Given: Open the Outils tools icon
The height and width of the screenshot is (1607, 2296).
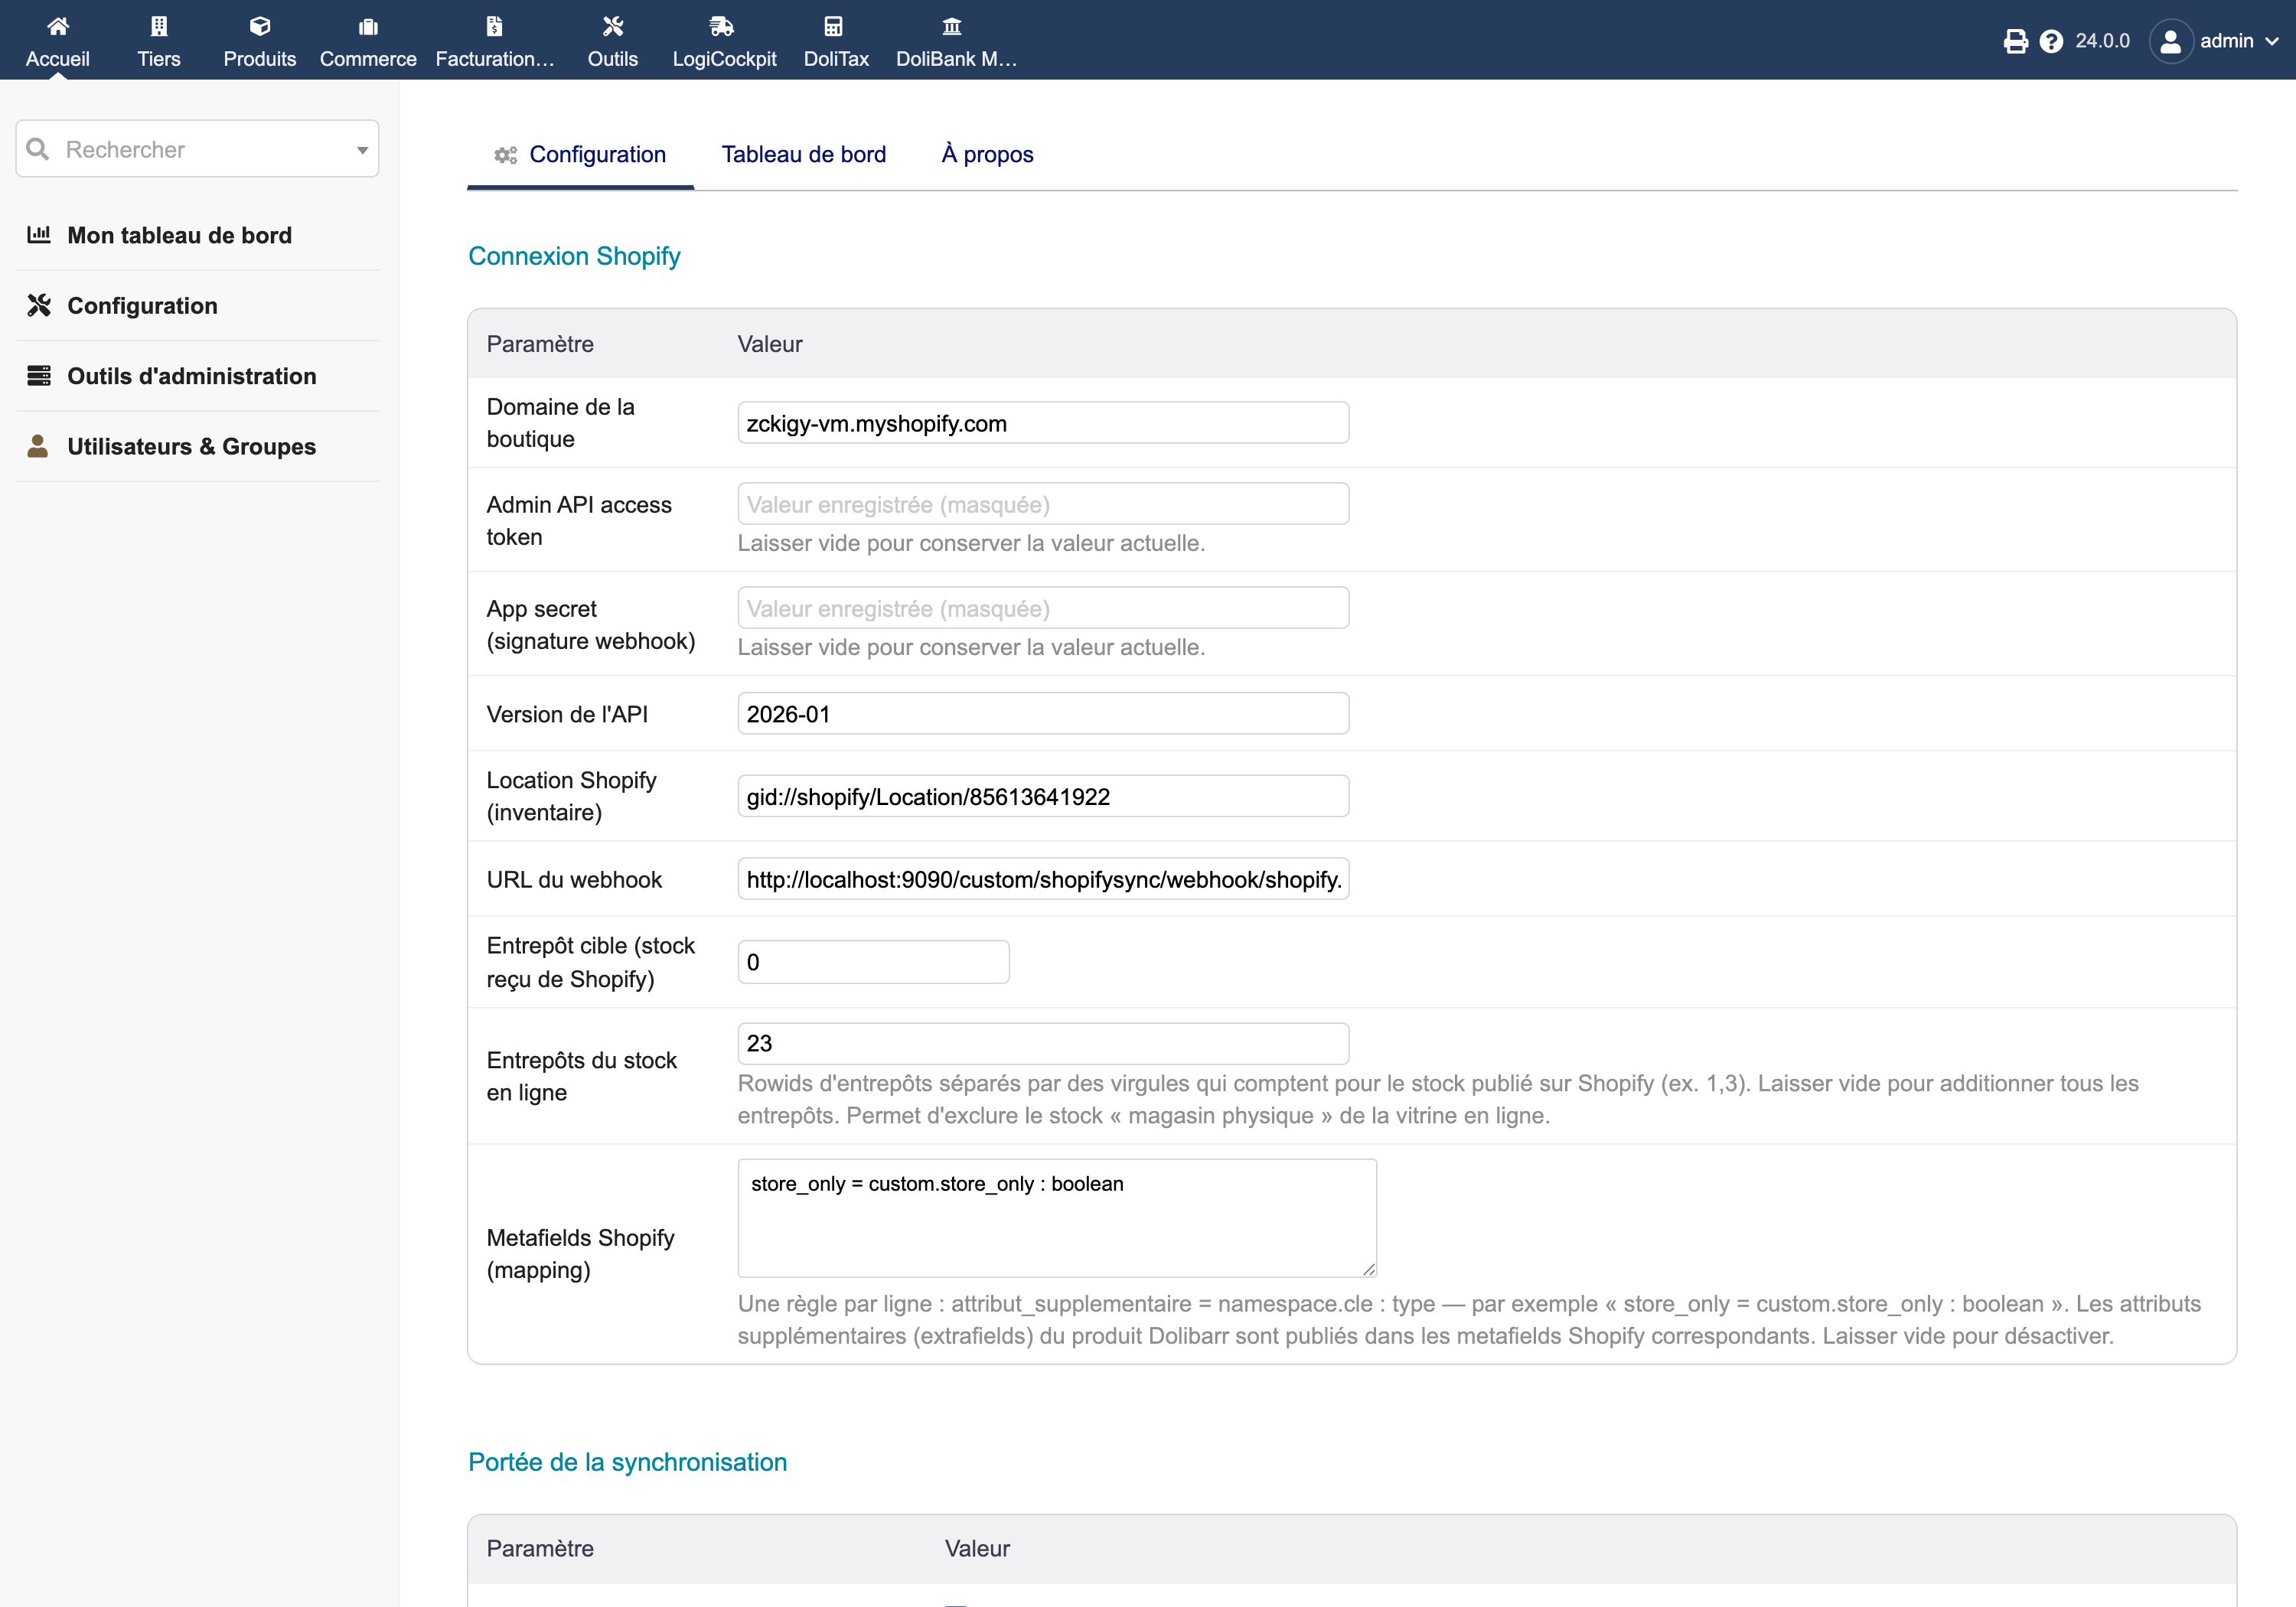Looking at the screenshot, I should pos(613,26).
